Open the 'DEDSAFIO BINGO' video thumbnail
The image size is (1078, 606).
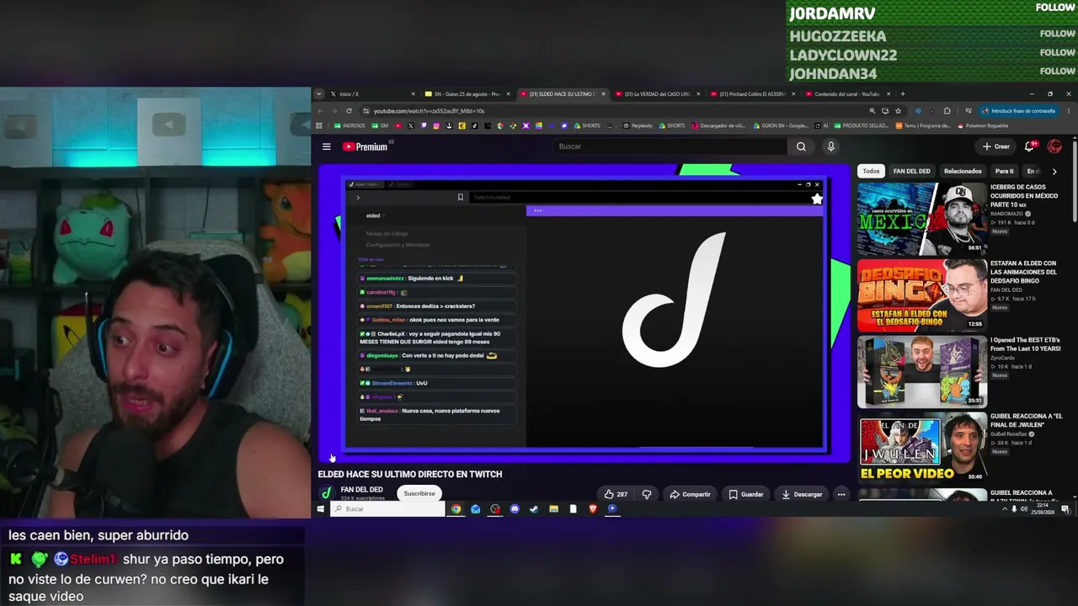[922, 295]
